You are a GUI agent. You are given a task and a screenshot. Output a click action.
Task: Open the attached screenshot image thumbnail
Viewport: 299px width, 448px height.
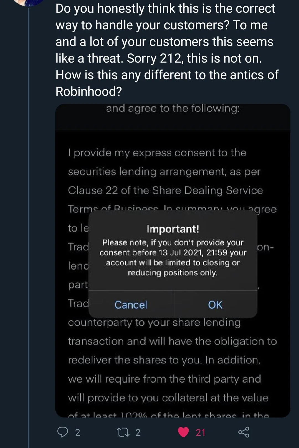click(173, 260)
